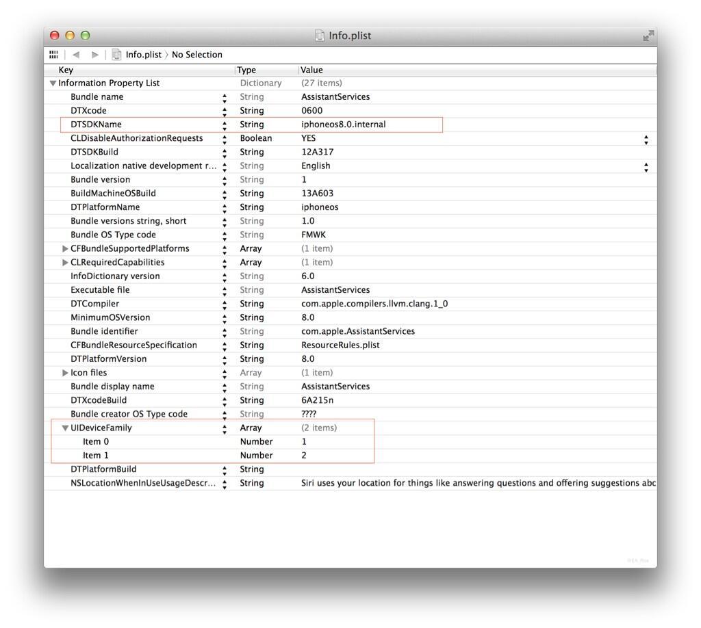Enter full screen with the corner arrows icon
The image size is (701, 628).
[648, 36]
